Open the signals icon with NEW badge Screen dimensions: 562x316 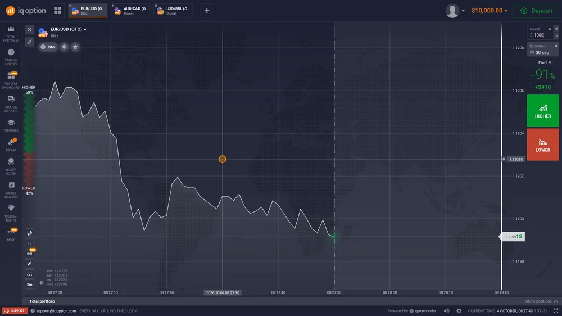click(x=29, y=253)
